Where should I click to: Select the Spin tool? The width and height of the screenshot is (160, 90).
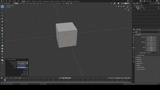tap(2, 49)
